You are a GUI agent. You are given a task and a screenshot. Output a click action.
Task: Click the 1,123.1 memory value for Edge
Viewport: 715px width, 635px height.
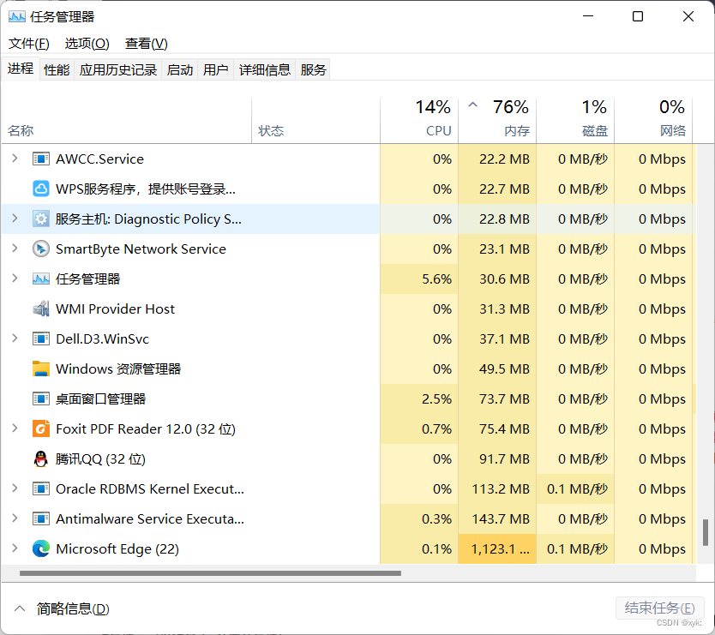[497, 548]
